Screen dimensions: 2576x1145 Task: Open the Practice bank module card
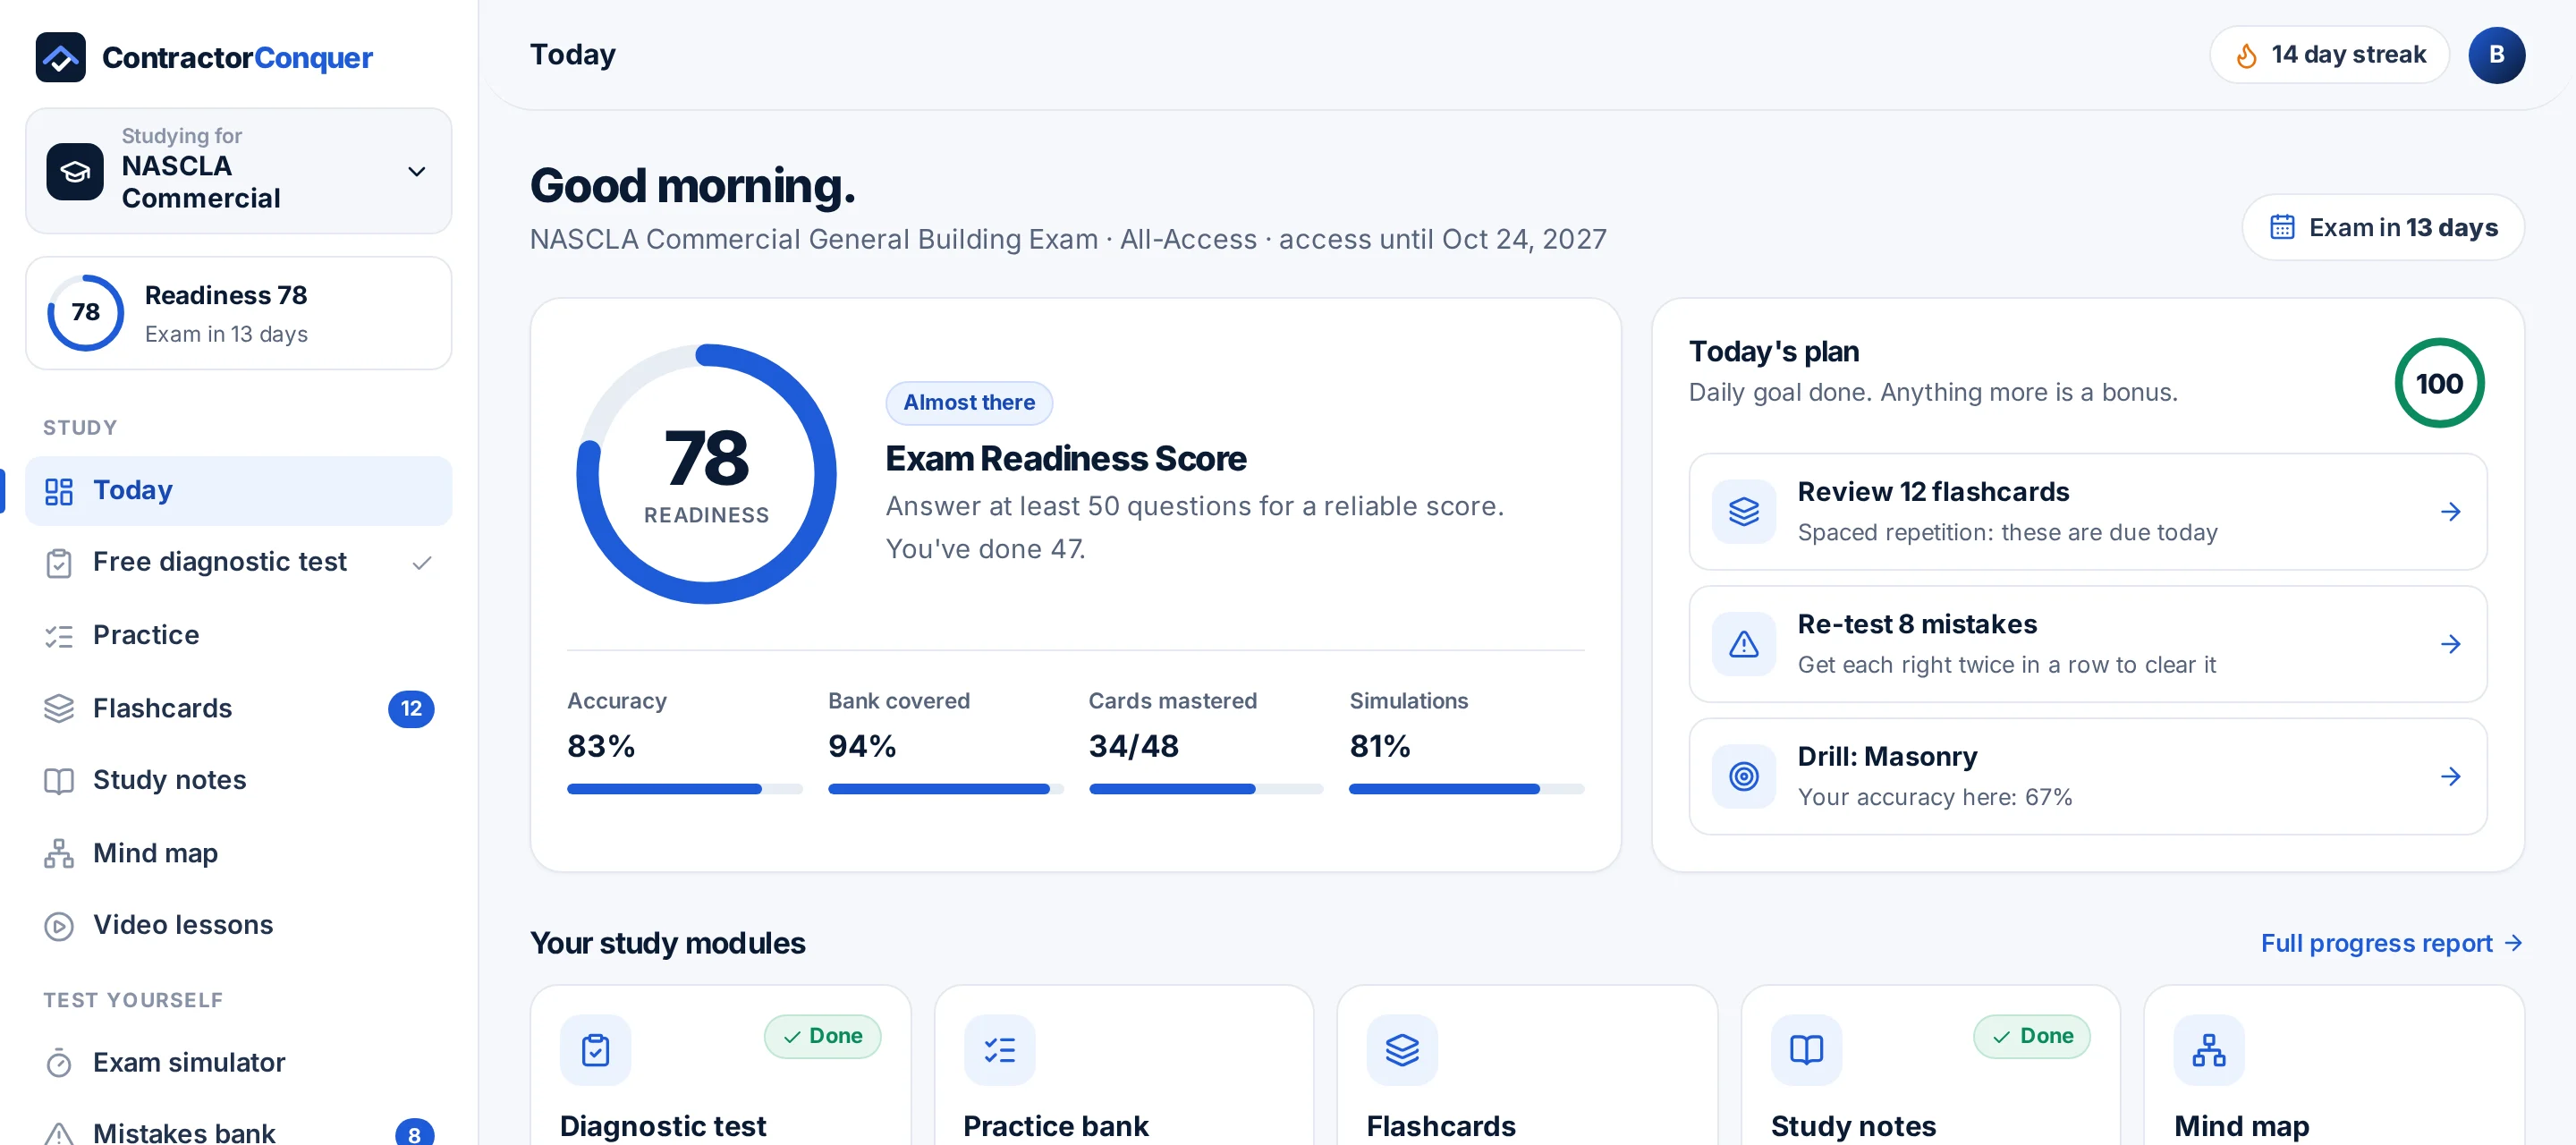(1124, 1066)
